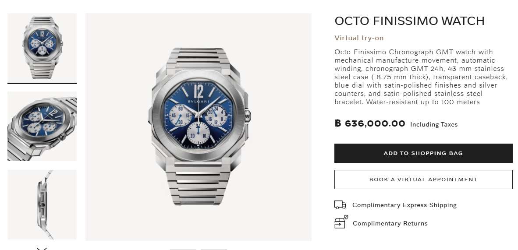Click the dark underline beneath the first thumbnail

42,83
